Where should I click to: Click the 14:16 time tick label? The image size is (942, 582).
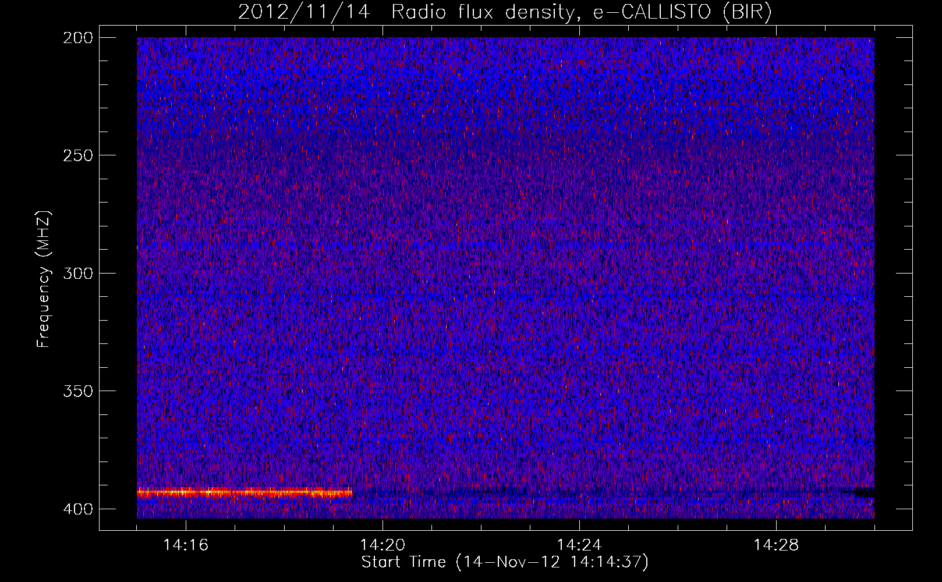click(186, 545)
